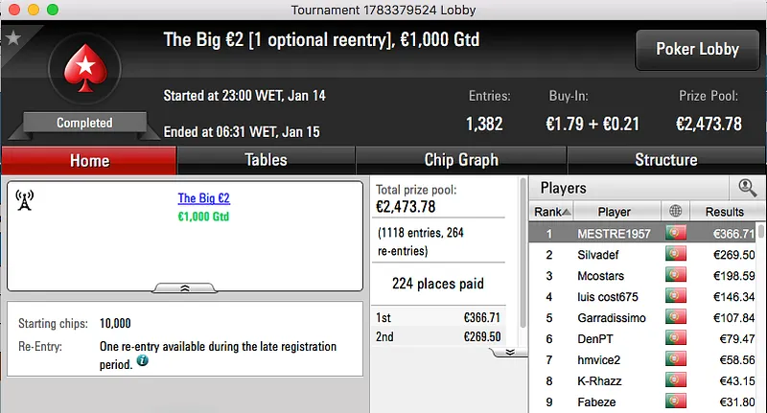Image resolution: width=767 pixels, height=413 pixels.
Task: Click the Poker Lobby button
Action: pyautogui.click(x=696, y=49)
